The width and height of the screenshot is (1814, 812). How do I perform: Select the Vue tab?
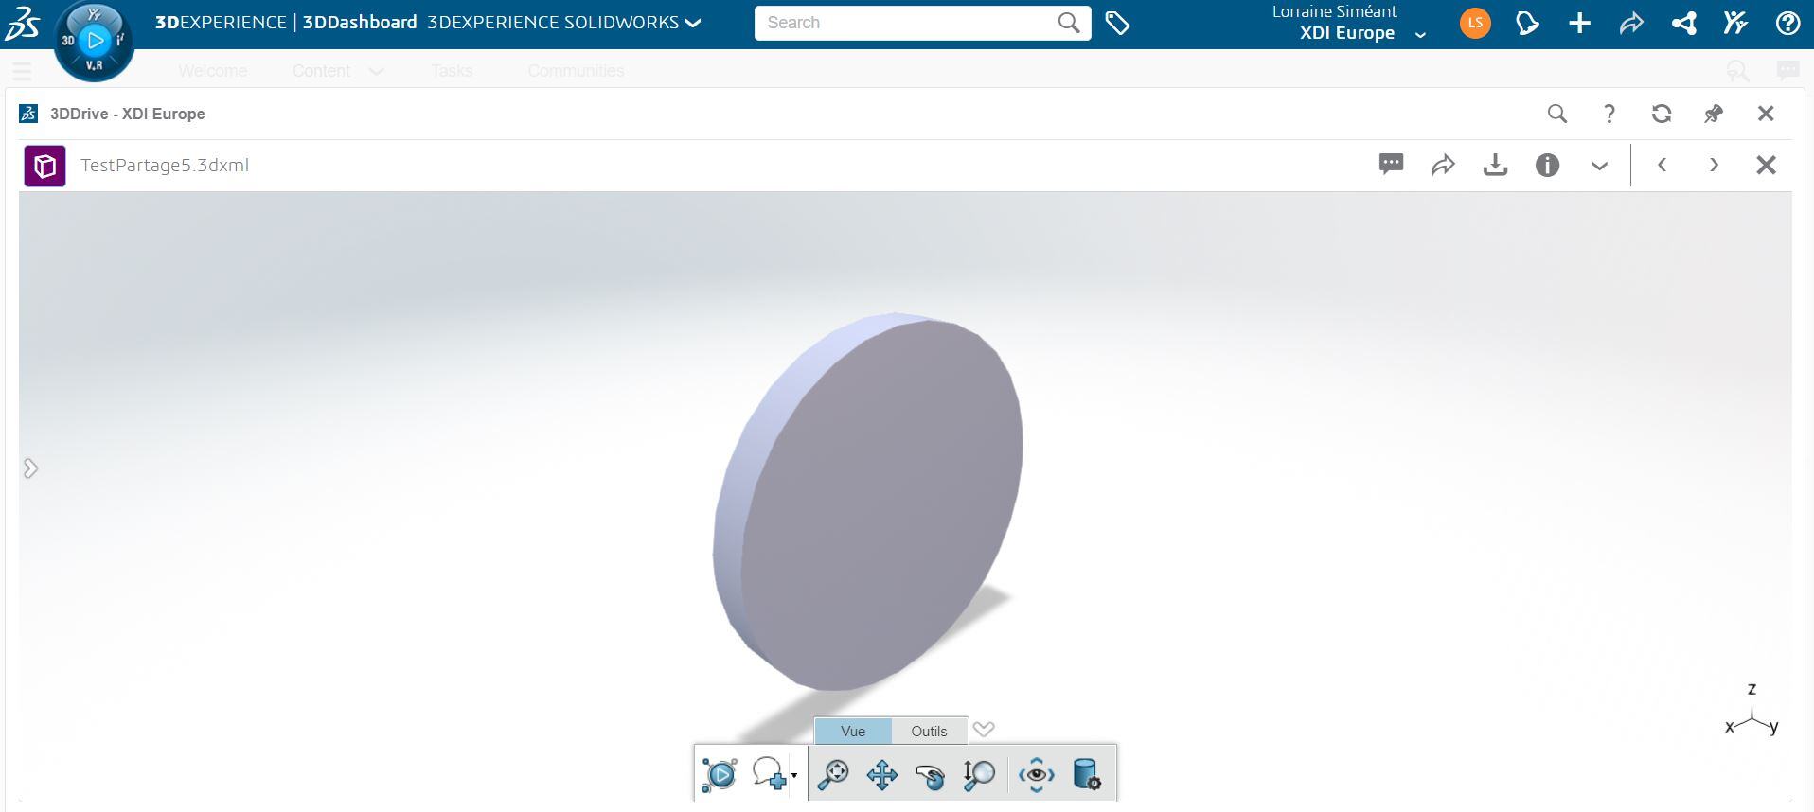(x=853, y=731)
